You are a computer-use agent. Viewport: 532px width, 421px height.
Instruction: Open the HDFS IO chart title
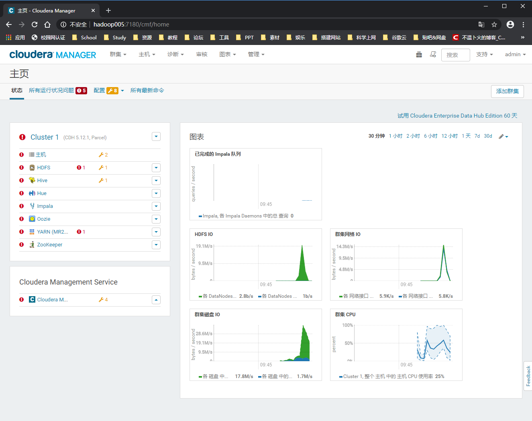(204, 234)
